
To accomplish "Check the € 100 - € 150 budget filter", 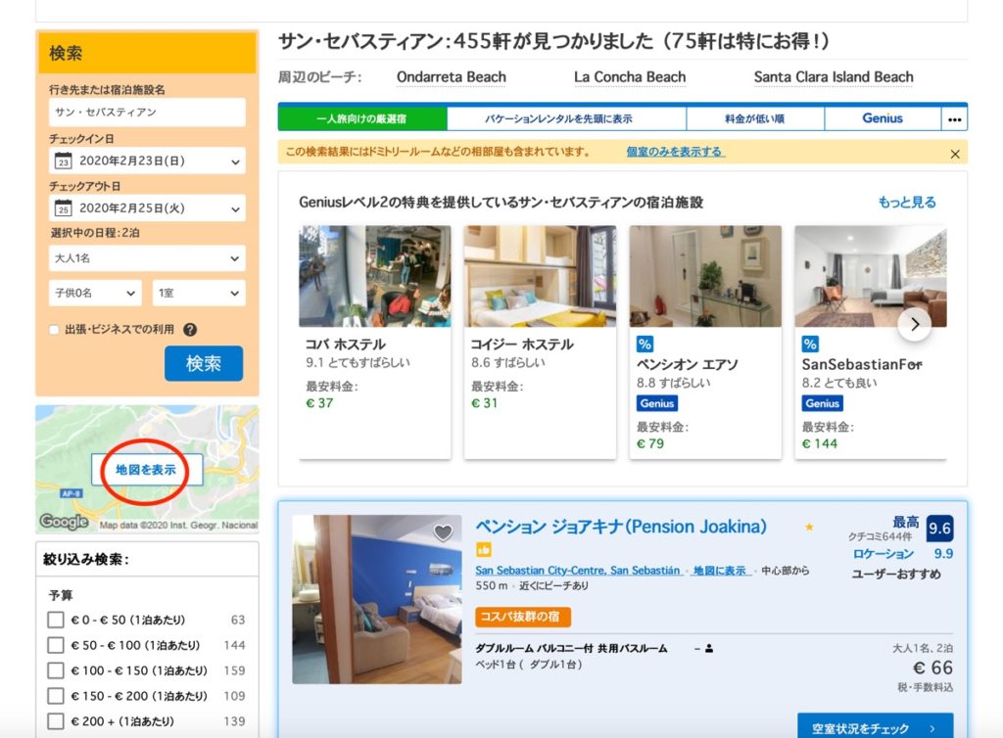I will (56, 670).
